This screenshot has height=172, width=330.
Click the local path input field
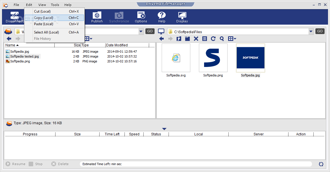[x=238, y=32]
